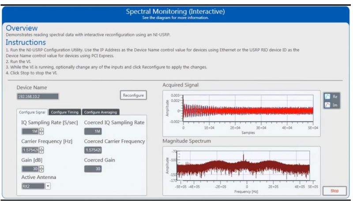This screenshot has height=201, width=353.
Task: Click the Acquired Signal graph
Action: [x=241, y=113]
